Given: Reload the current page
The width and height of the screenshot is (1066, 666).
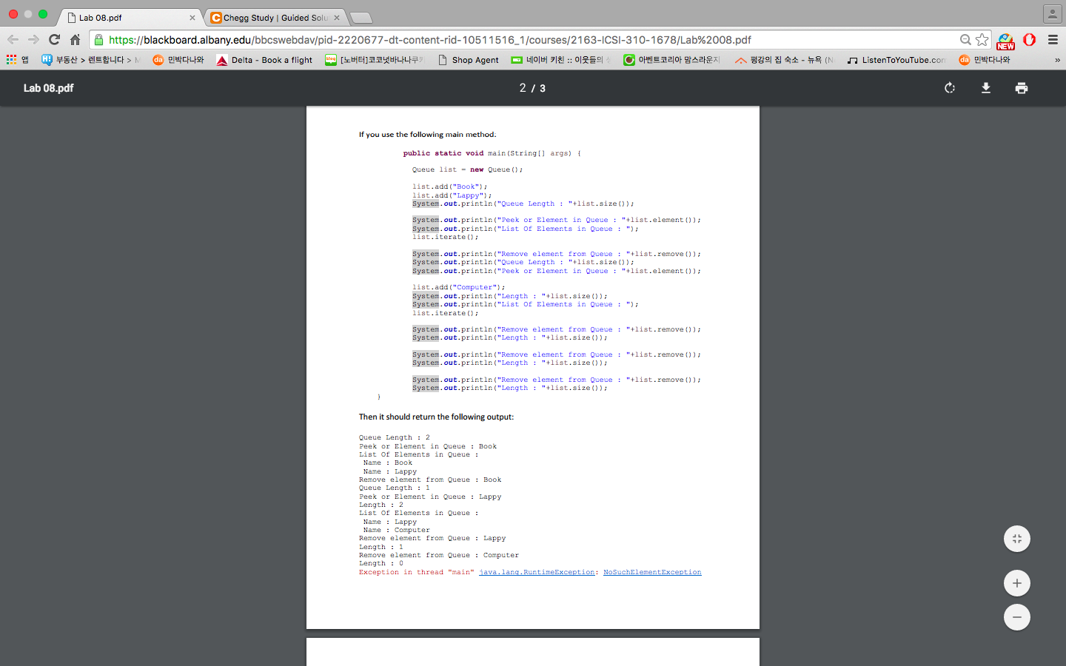Looking at the screenshot, I should (x=53, y=39).
